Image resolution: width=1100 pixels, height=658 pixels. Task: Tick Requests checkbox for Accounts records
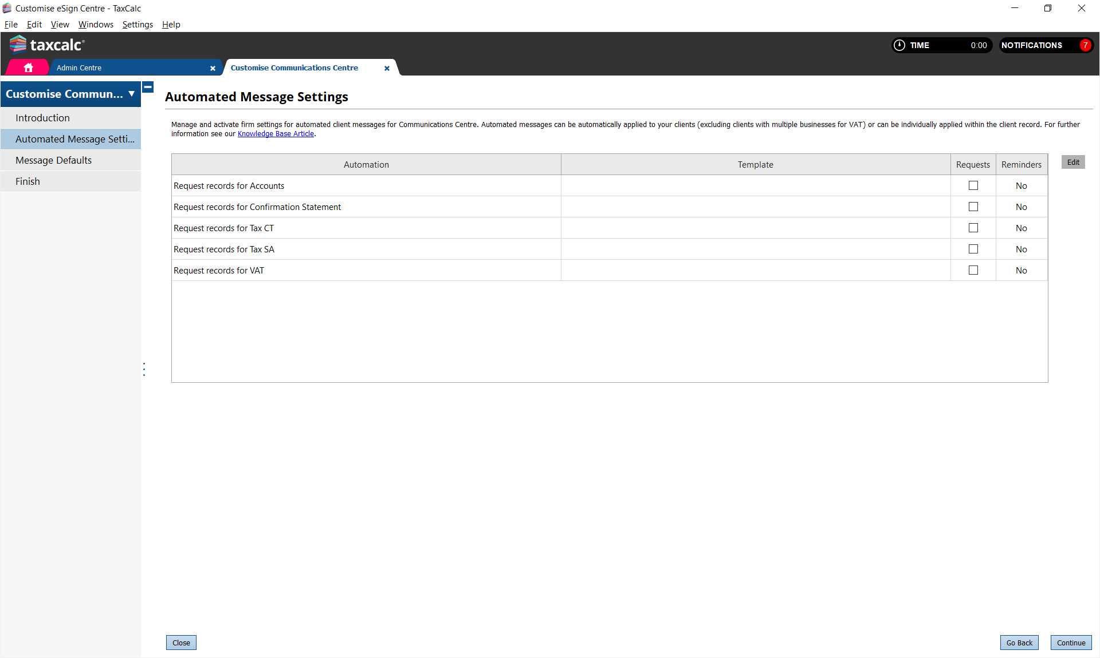coord(973,185)
